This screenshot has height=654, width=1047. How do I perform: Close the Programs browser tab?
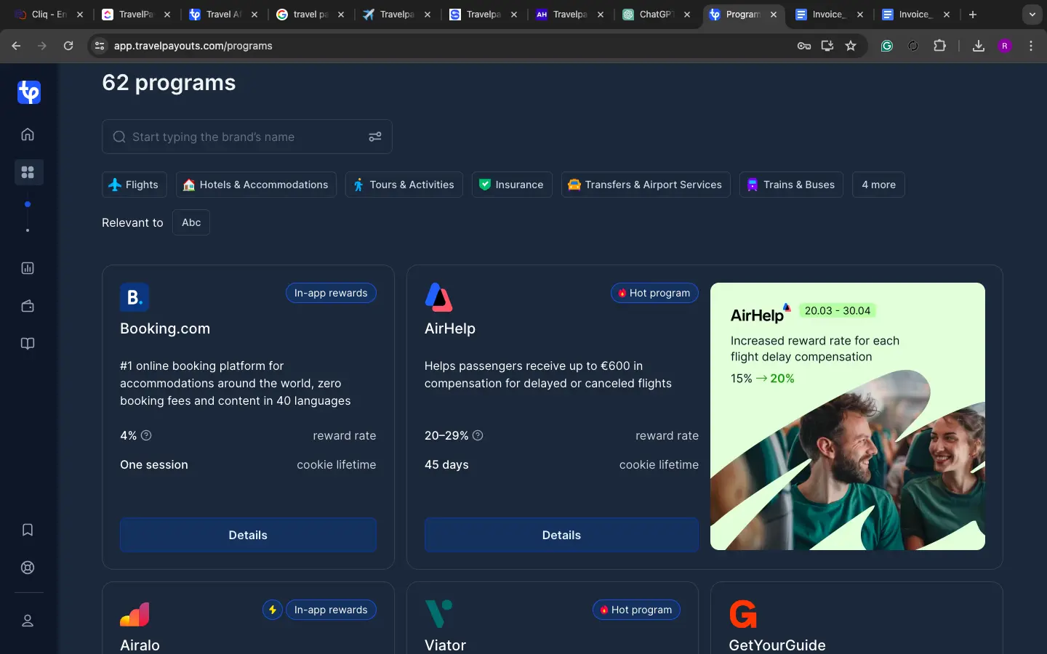click(x=774, y=15)
